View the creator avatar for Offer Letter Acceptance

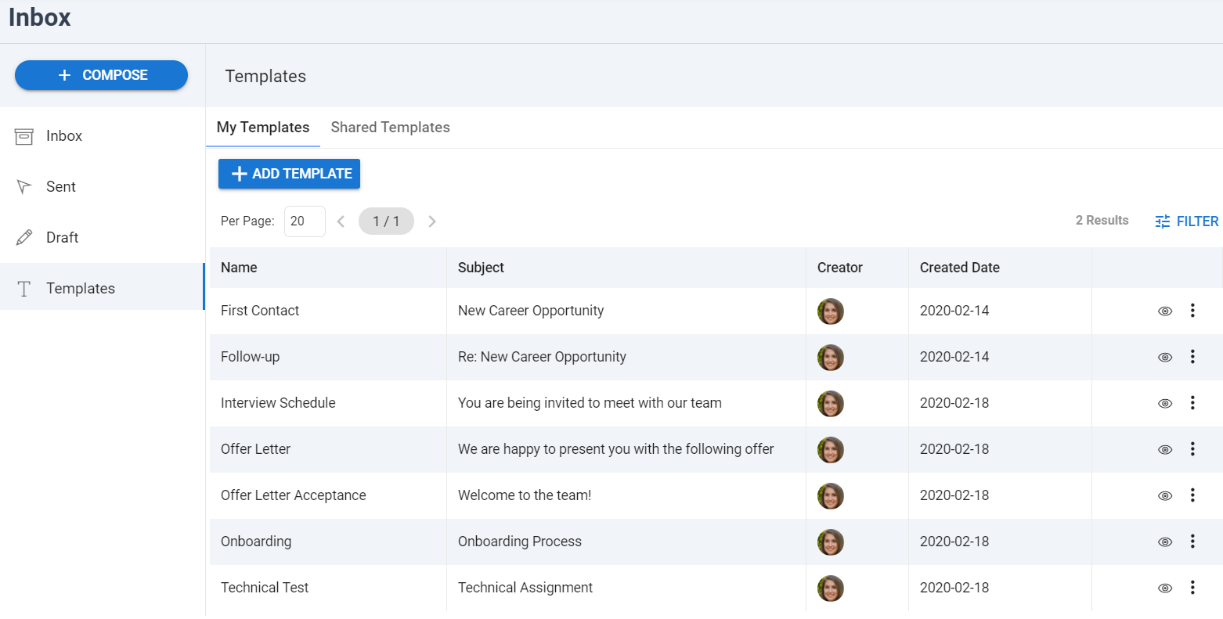[830, 495]
